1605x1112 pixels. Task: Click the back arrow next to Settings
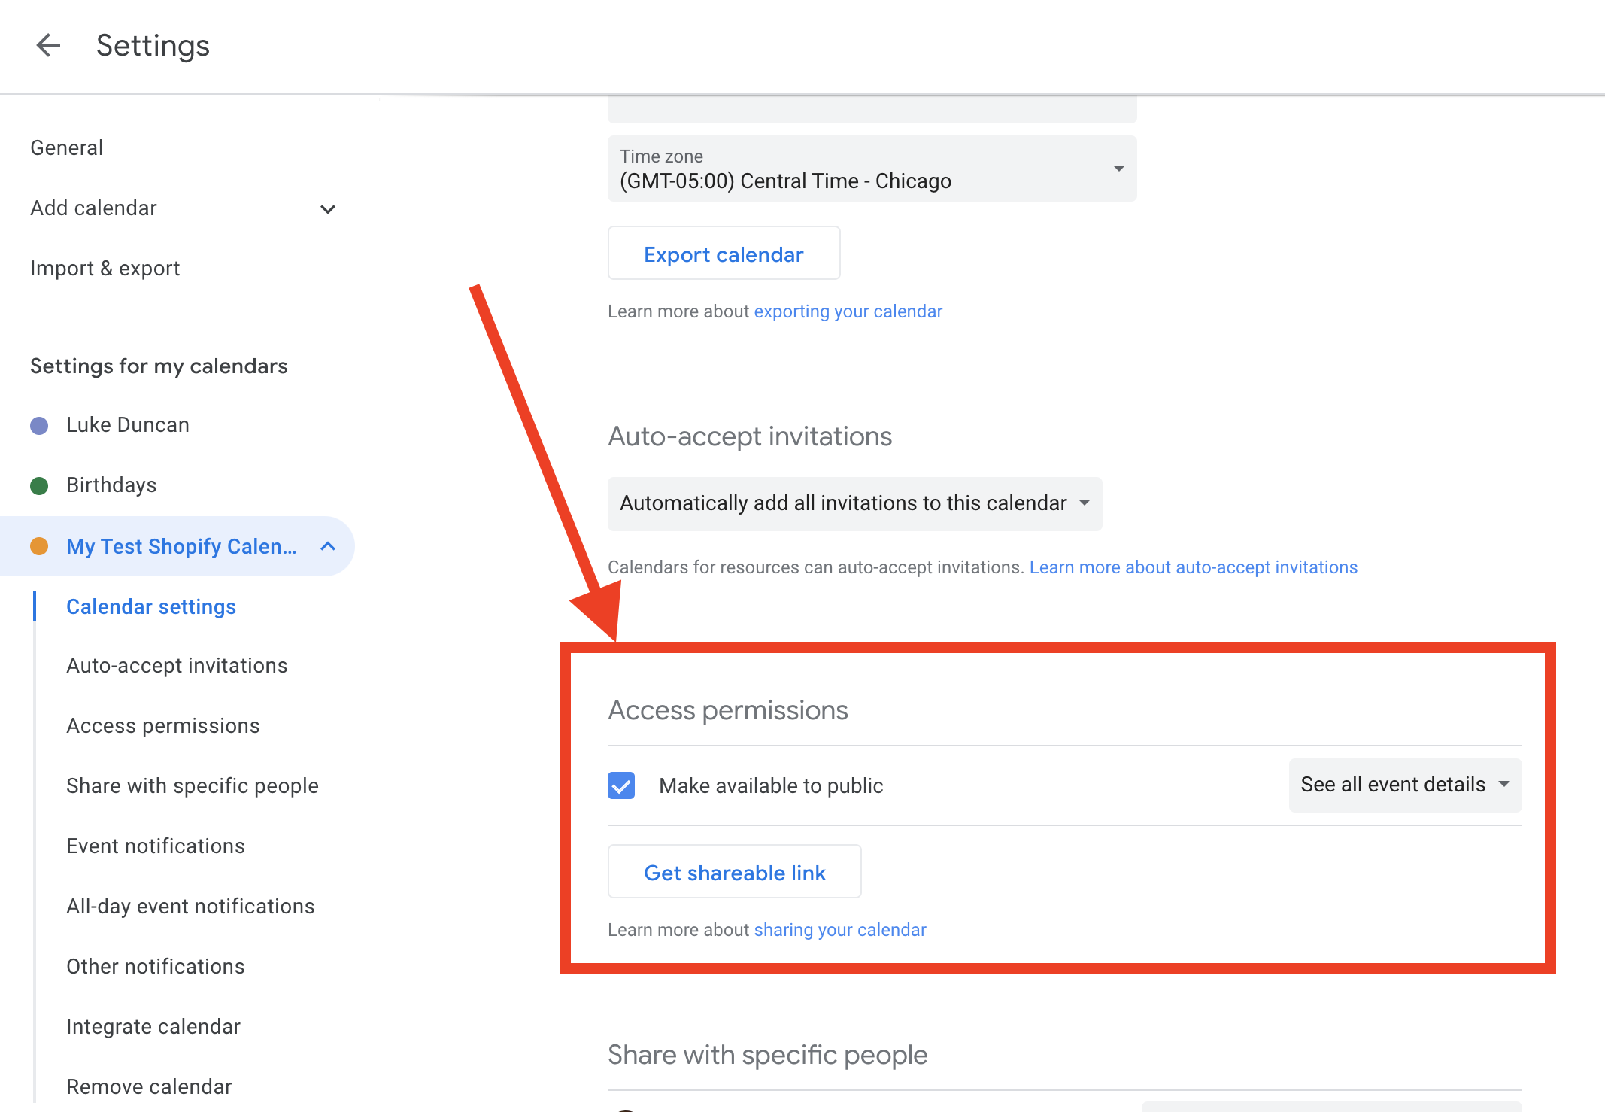pyautogui.click(x=48, y=45)
